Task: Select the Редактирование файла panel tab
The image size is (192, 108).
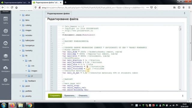Action: point(58,13)
